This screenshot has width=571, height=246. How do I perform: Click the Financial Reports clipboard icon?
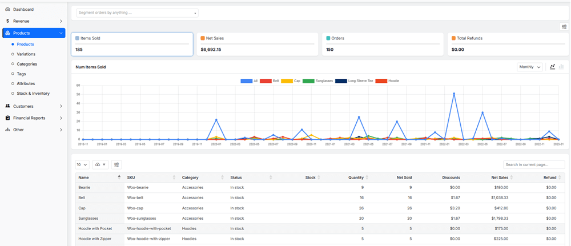point(7,118)
